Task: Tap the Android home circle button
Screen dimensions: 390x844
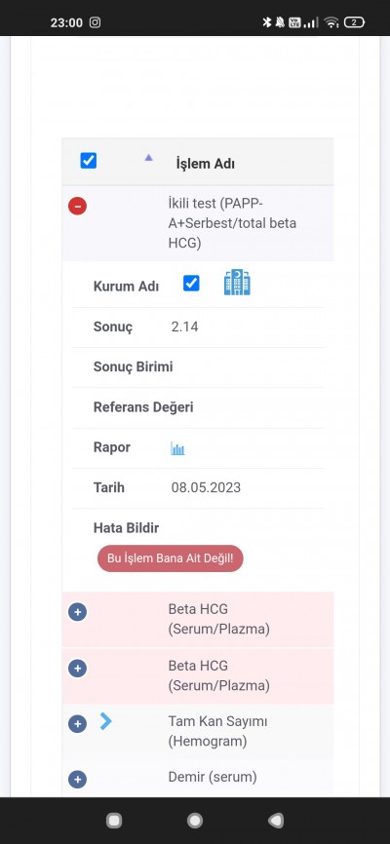Action: [x=195, y=820]
